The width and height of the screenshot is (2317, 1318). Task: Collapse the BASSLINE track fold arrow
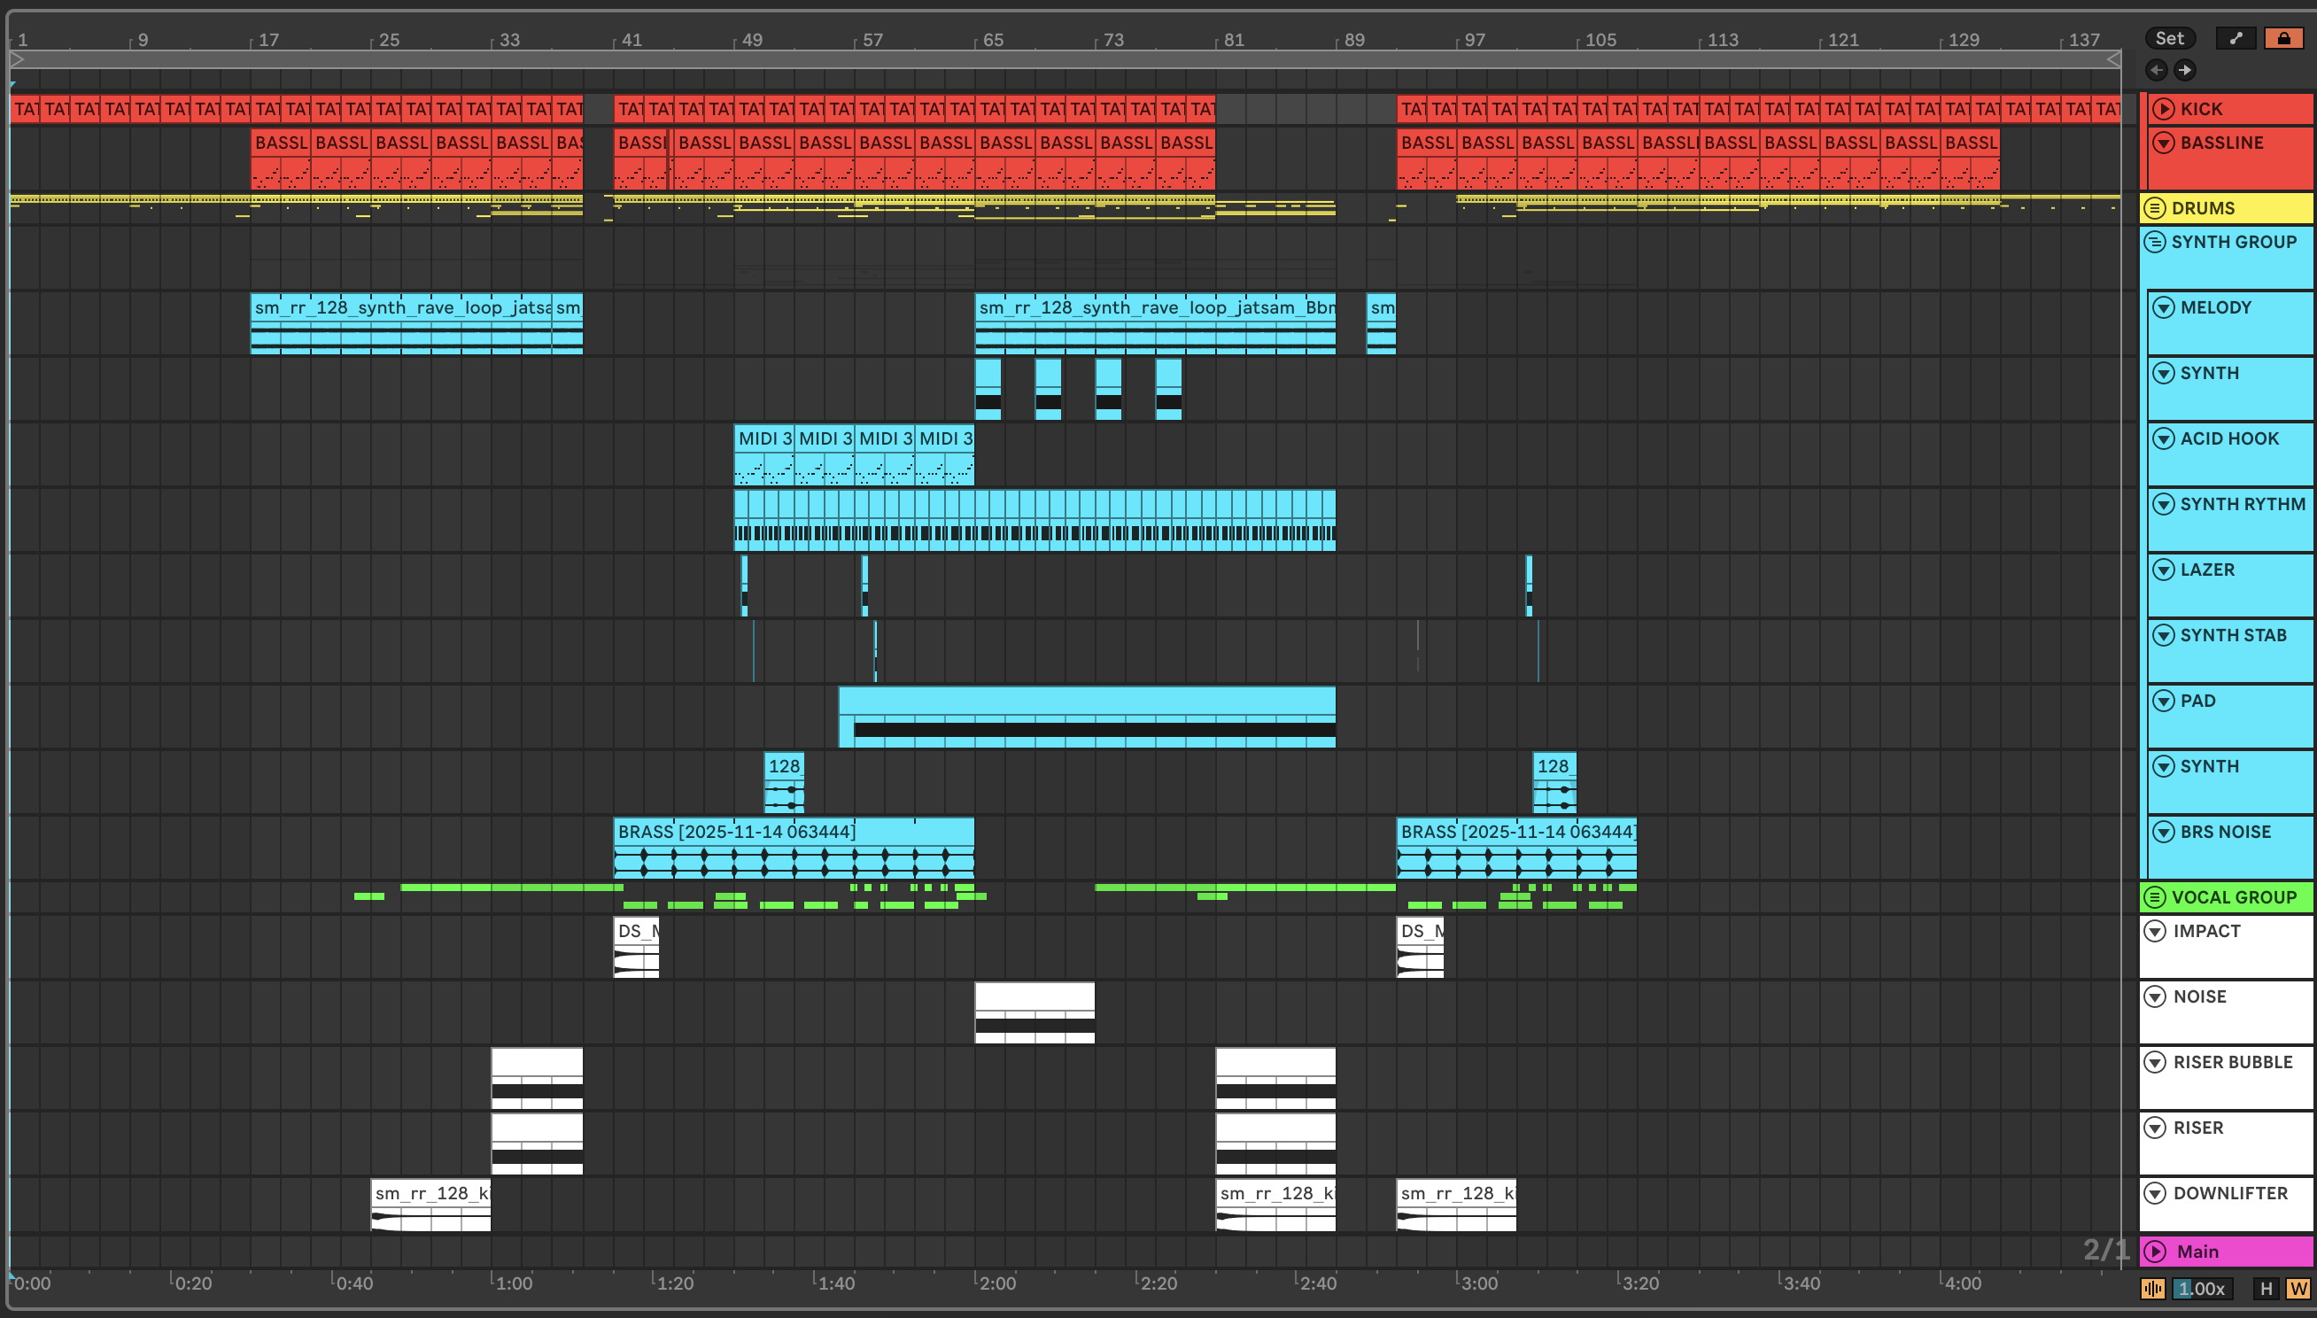coord(2163,142)
